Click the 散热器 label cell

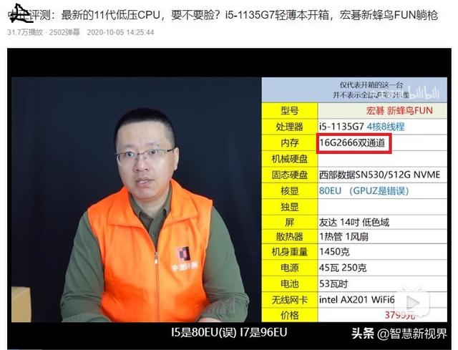[x=289, y=237]
